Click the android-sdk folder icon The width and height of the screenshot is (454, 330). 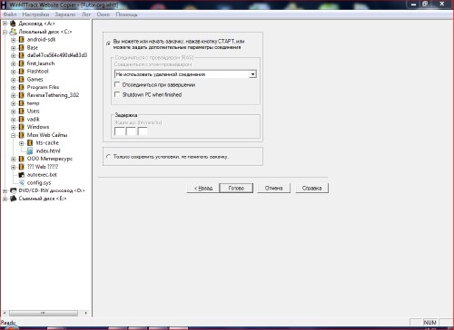click(x=21, y=40)
